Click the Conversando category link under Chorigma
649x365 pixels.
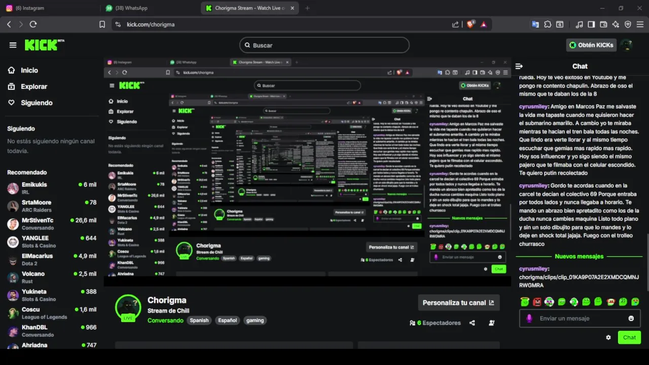165,320
